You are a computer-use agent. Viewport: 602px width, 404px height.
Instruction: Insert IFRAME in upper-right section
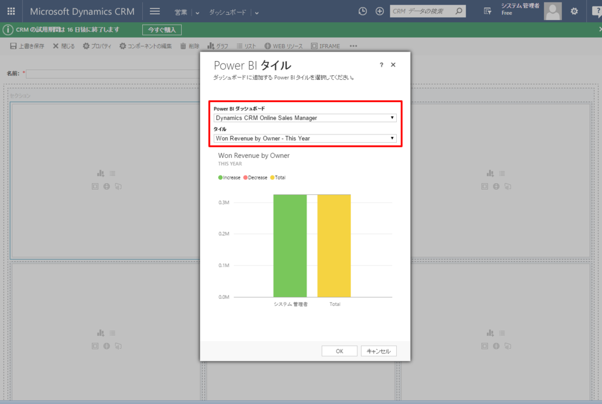(484, 186)
